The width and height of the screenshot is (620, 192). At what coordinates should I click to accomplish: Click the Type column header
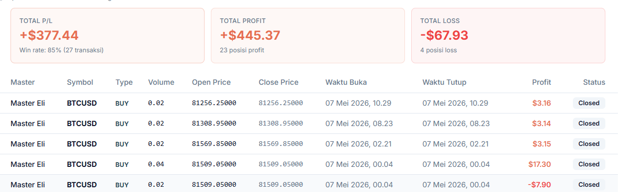(124, 82)
